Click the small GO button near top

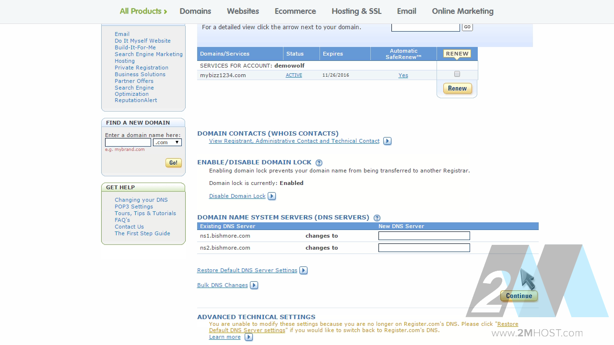467,27
